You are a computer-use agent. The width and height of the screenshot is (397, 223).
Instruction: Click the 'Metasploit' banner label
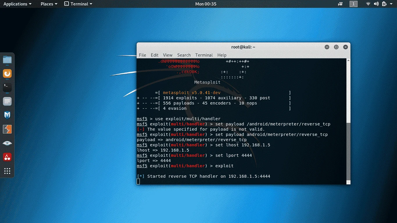click(x=207, y=82)
